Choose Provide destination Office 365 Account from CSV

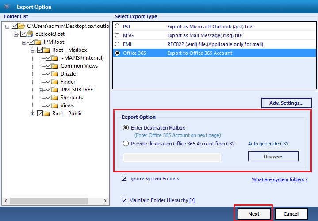click(126, 144)
